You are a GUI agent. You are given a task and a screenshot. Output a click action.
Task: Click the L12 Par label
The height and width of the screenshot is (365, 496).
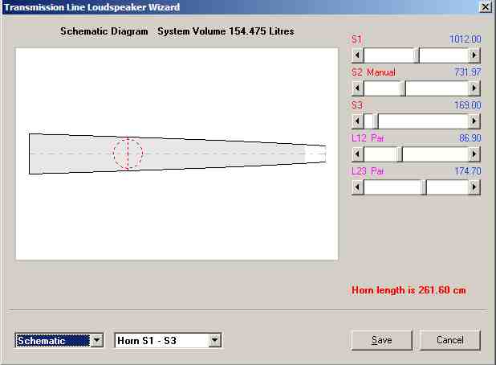tap(368, 138)
